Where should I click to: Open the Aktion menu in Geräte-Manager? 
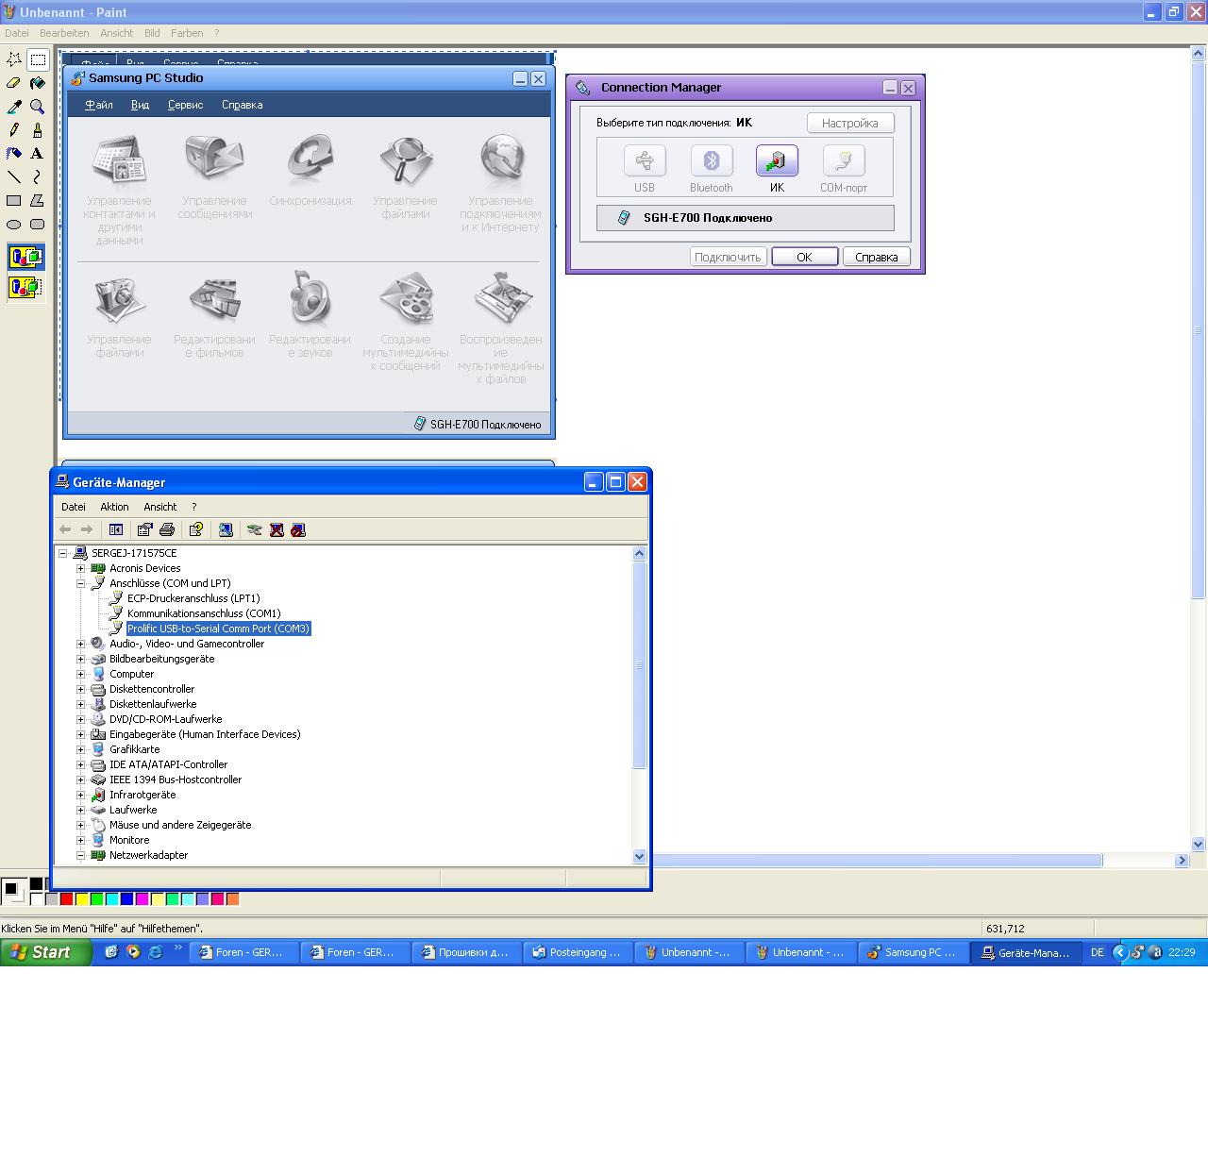point(114,507)
